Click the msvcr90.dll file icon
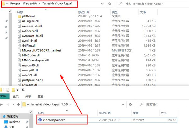The image size is (189, 128). click(19, 75)
